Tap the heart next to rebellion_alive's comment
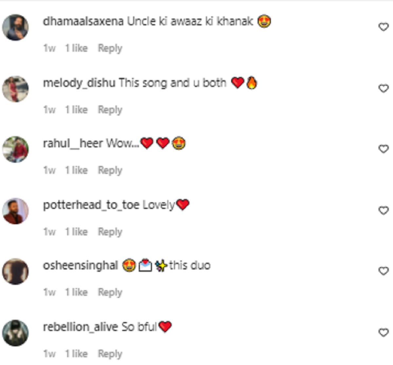Viewport: 393px width, 365px height. point(383,333)
